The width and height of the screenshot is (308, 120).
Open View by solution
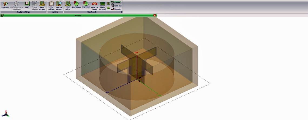click(59, 5)
